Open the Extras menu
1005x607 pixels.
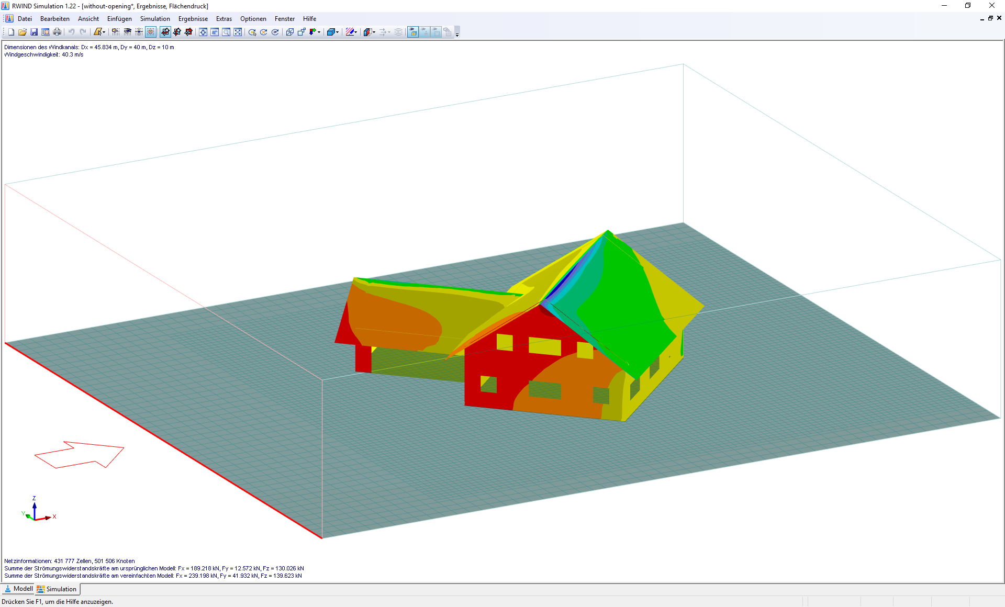click(224, 19)
